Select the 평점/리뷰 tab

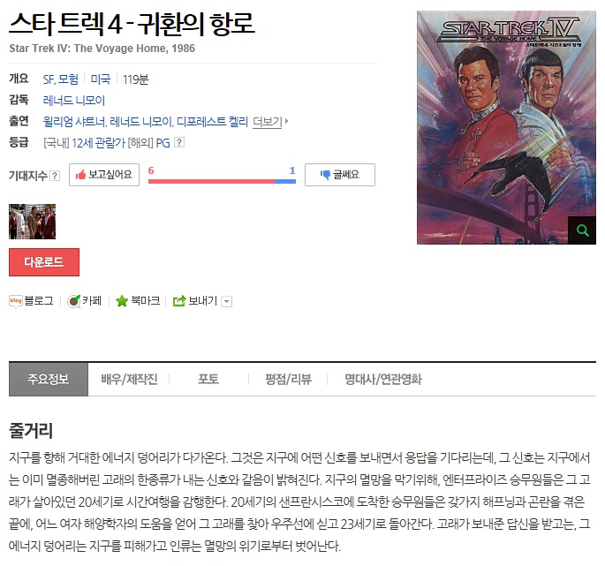(288, 380)
